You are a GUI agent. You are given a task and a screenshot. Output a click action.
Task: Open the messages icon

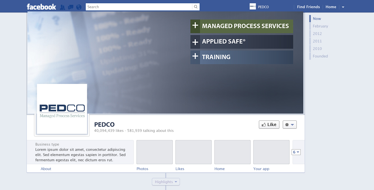click(x=71, y=7)
